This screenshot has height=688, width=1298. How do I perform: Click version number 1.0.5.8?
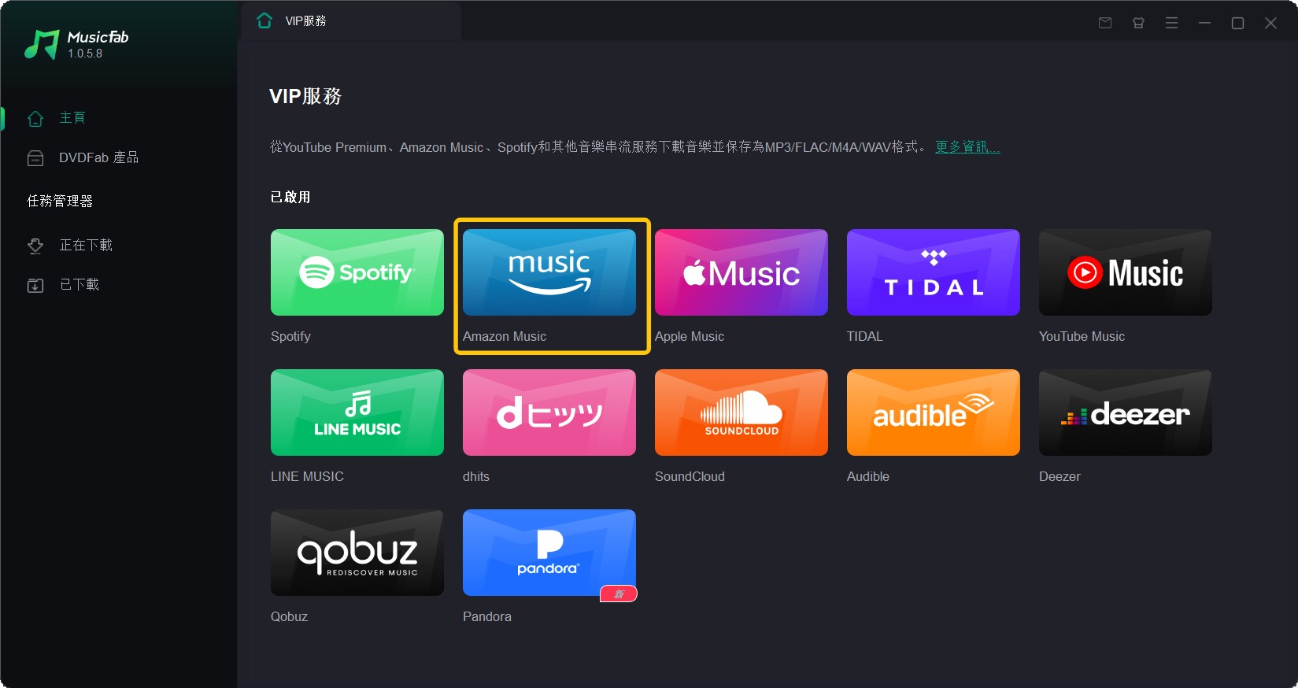[x=85, y=54]
